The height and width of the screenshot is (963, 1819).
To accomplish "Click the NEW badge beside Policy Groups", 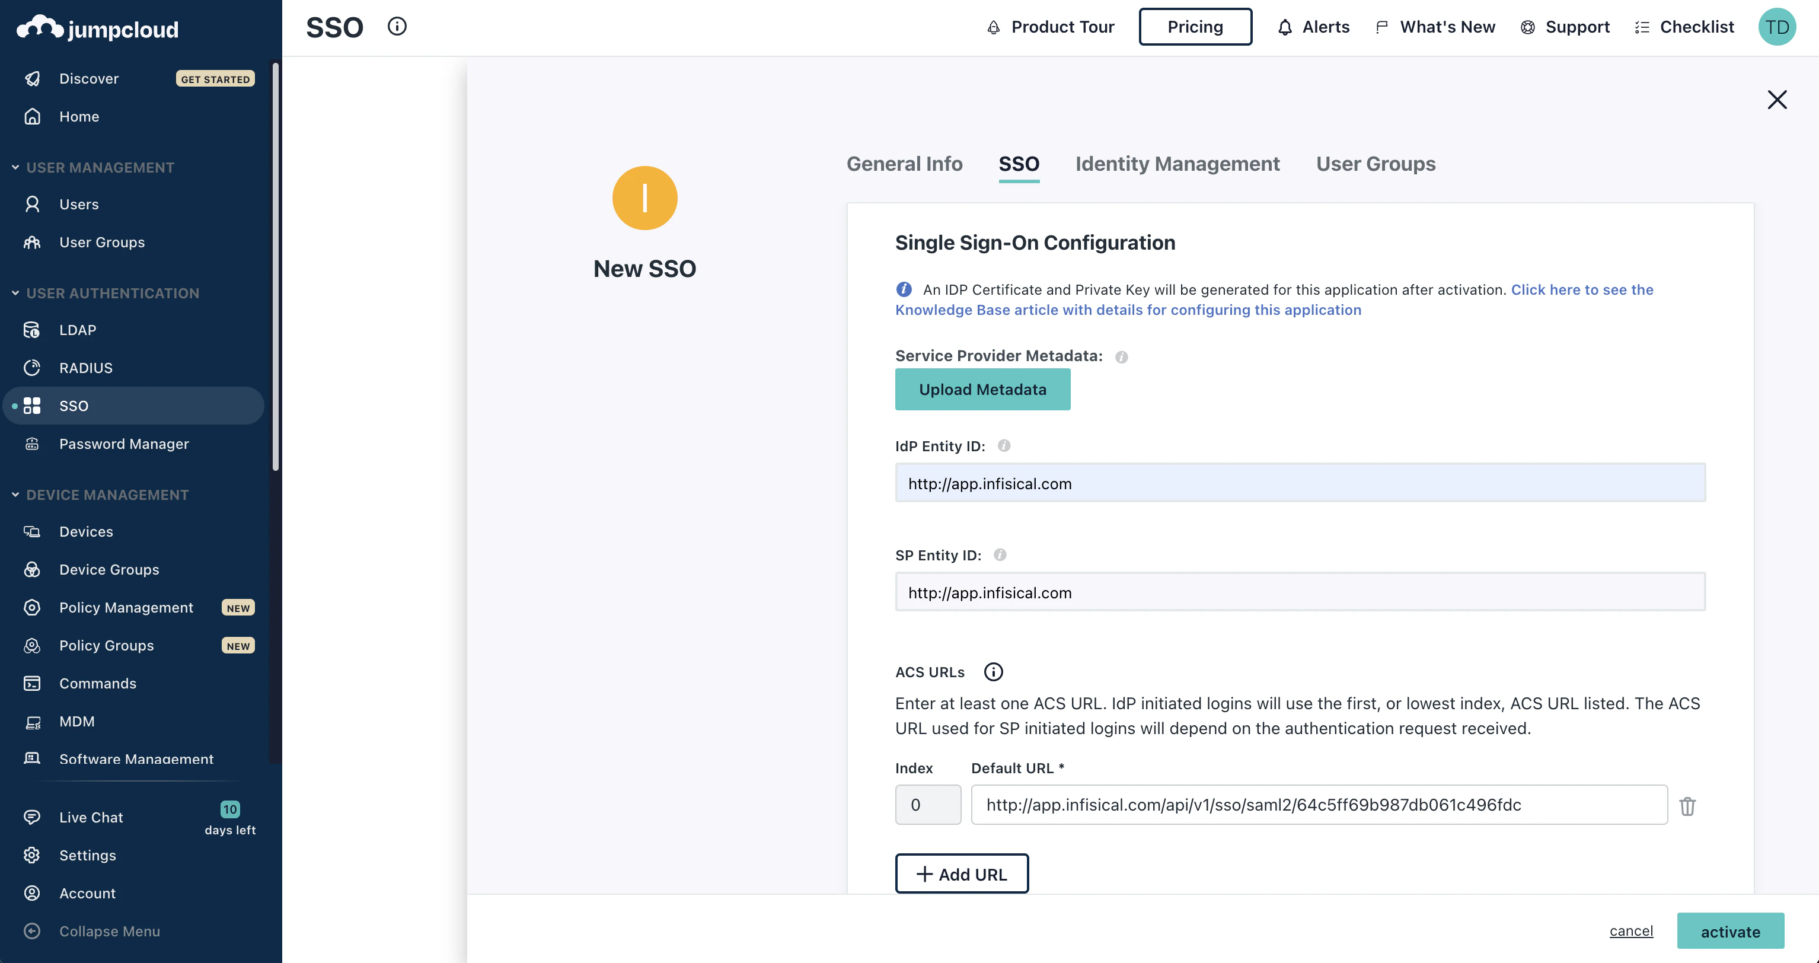I will [238, 646].
